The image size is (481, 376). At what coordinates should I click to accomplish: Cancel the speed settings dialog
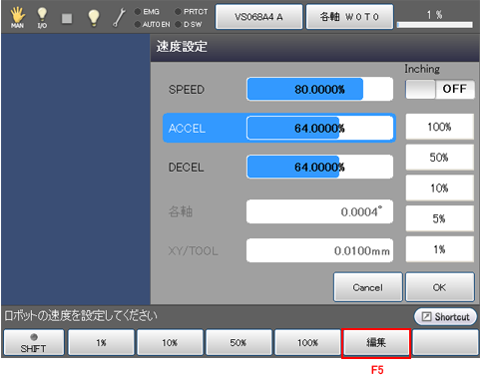368,287
